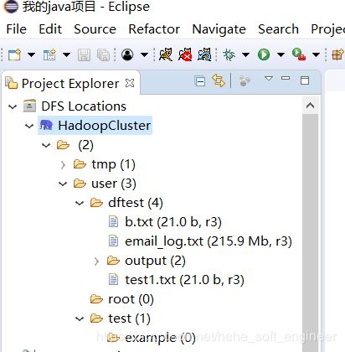
Task: Click the scrollbar up arrow in Project Explorer
Action: point(311,106)
